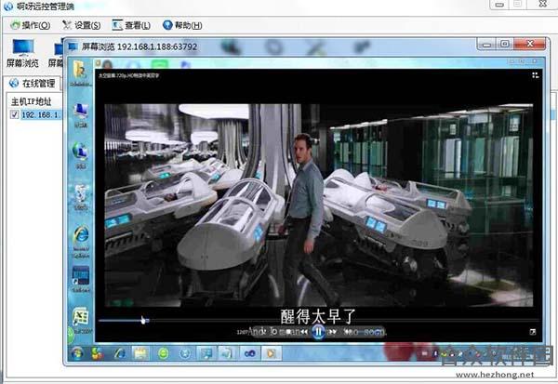Click the small popout icon at player bottom-right
Image resolution: width=558 pixels, height=384 pixels.
pyautogui.click(x=533, y=332)
